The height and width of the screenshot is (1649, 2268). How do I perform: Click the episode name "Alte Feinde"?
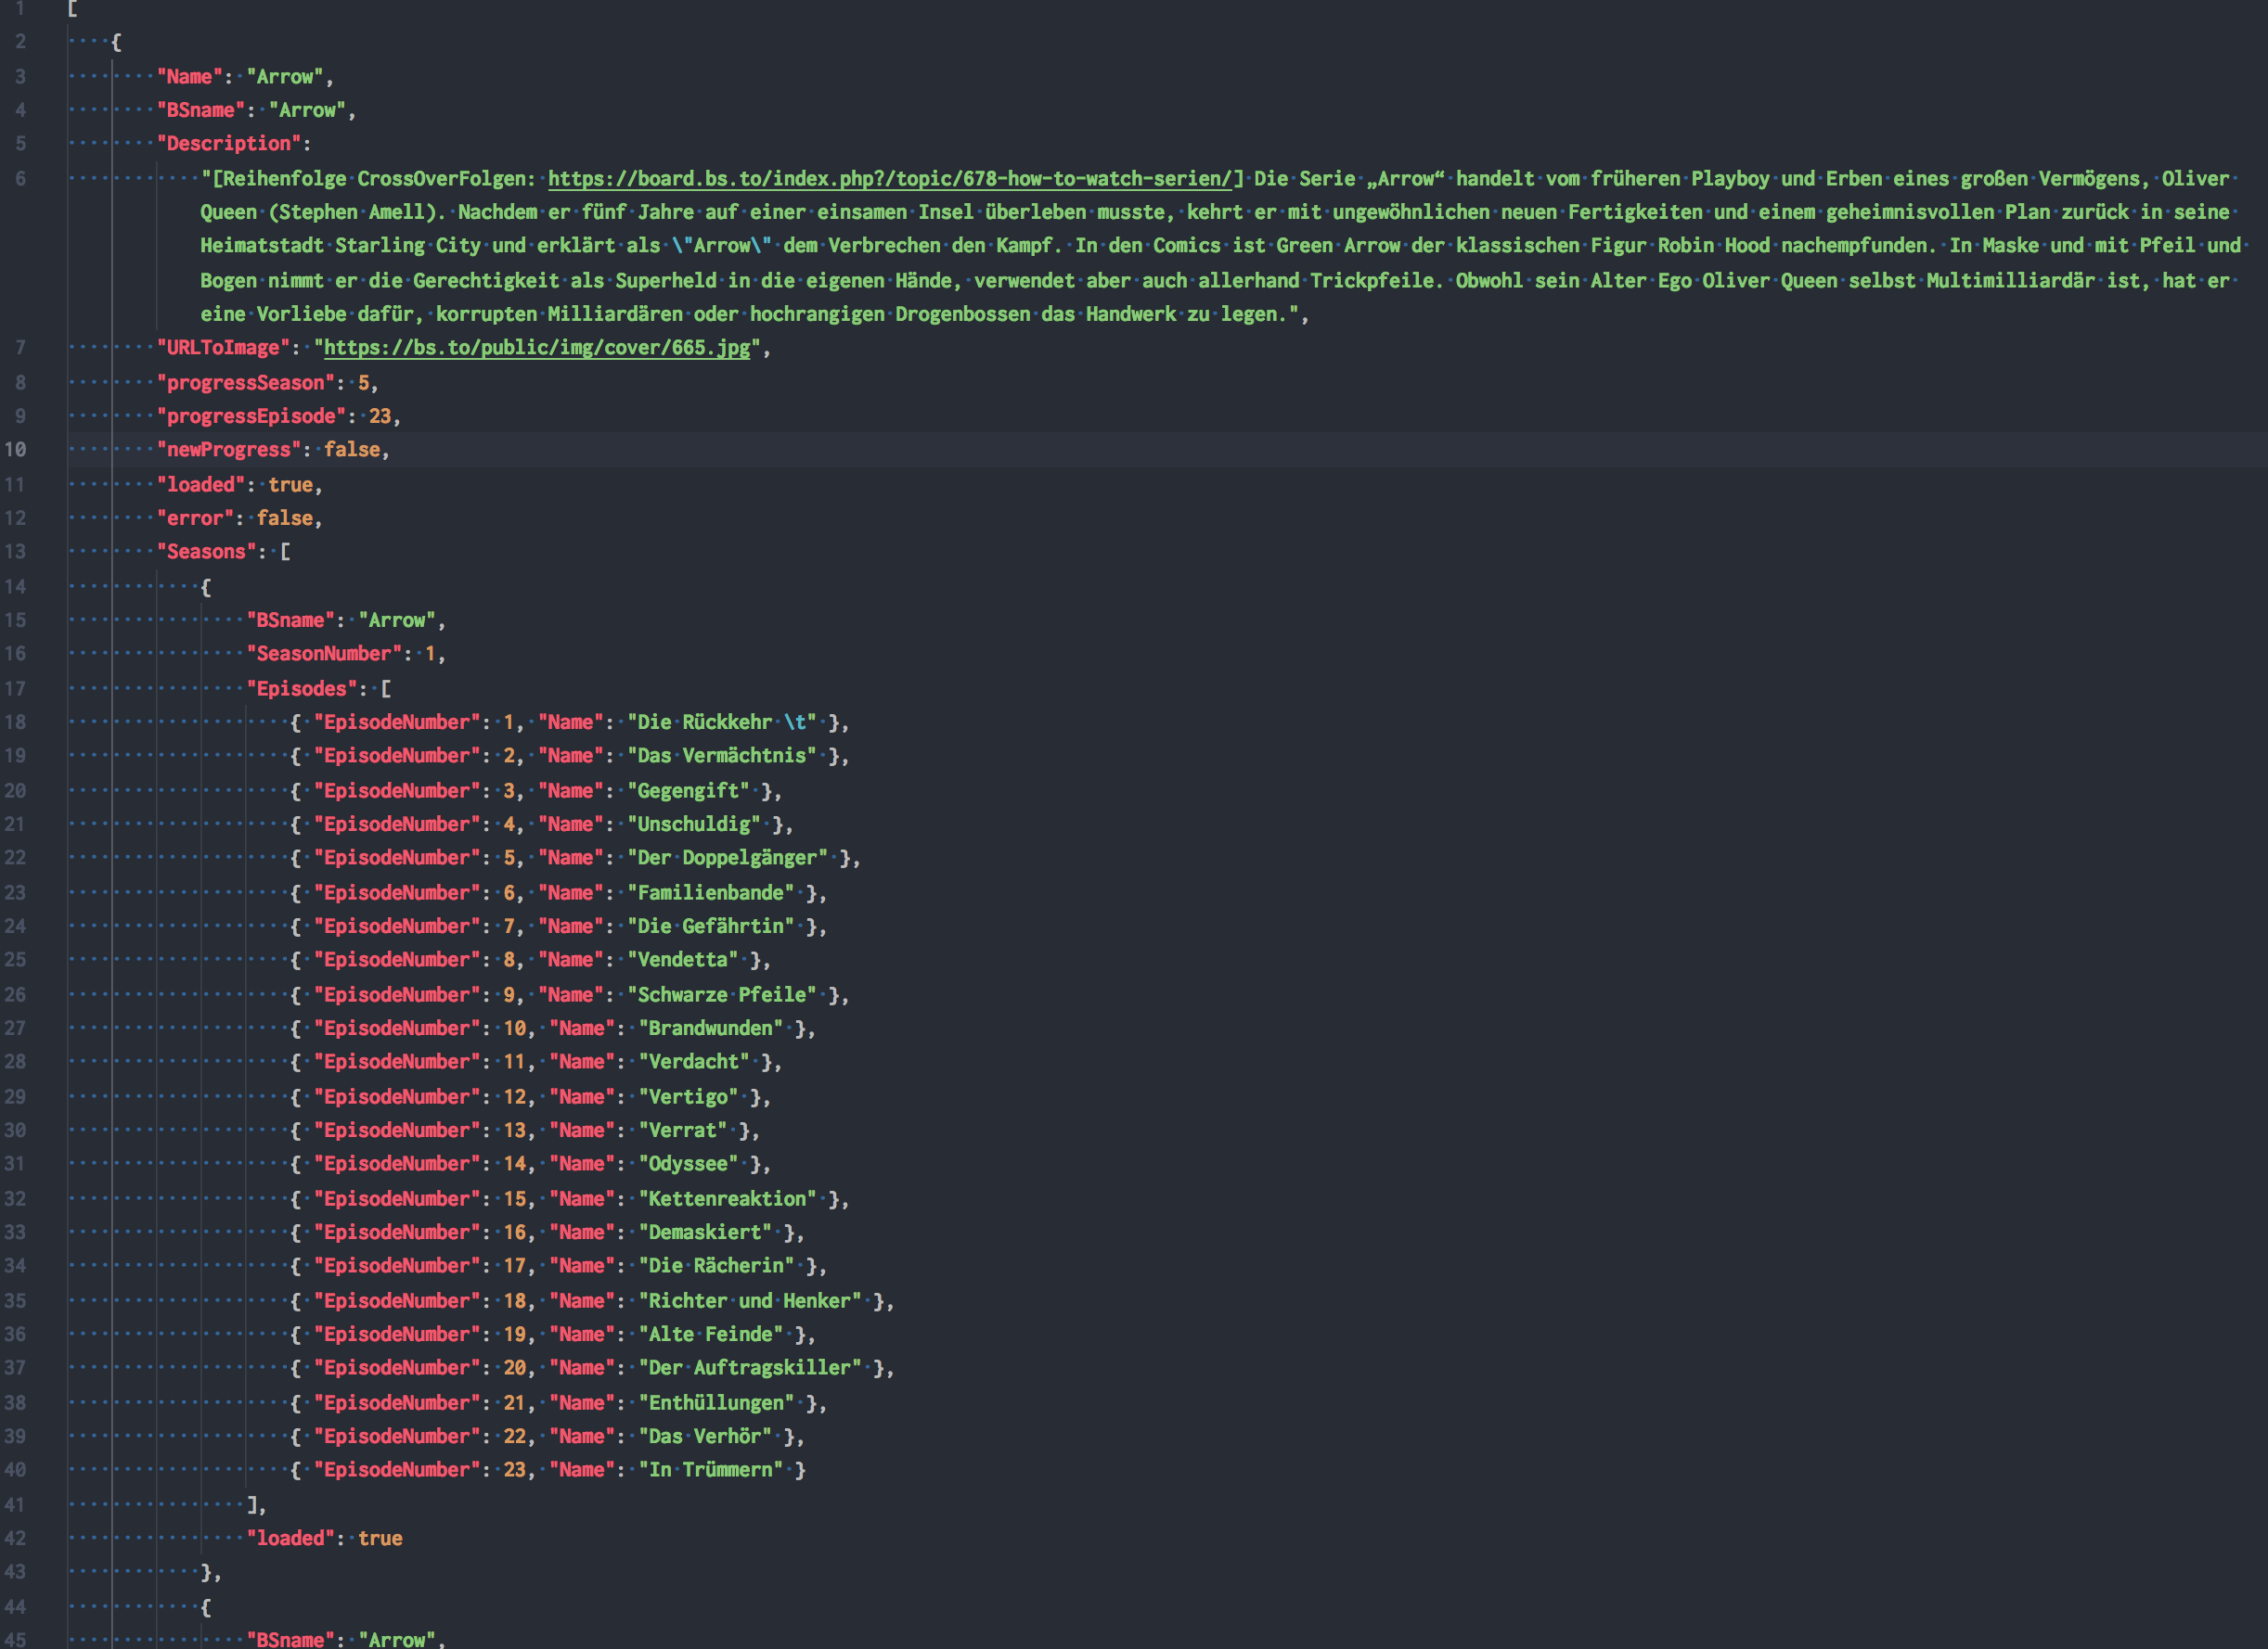click(x=711, y=1335)
